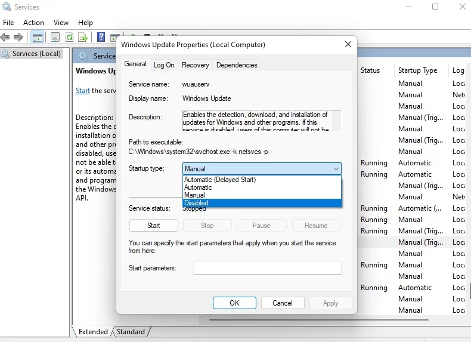The image size is (471, 342).
Task: Click the Apply button
Action: [331, 303]
